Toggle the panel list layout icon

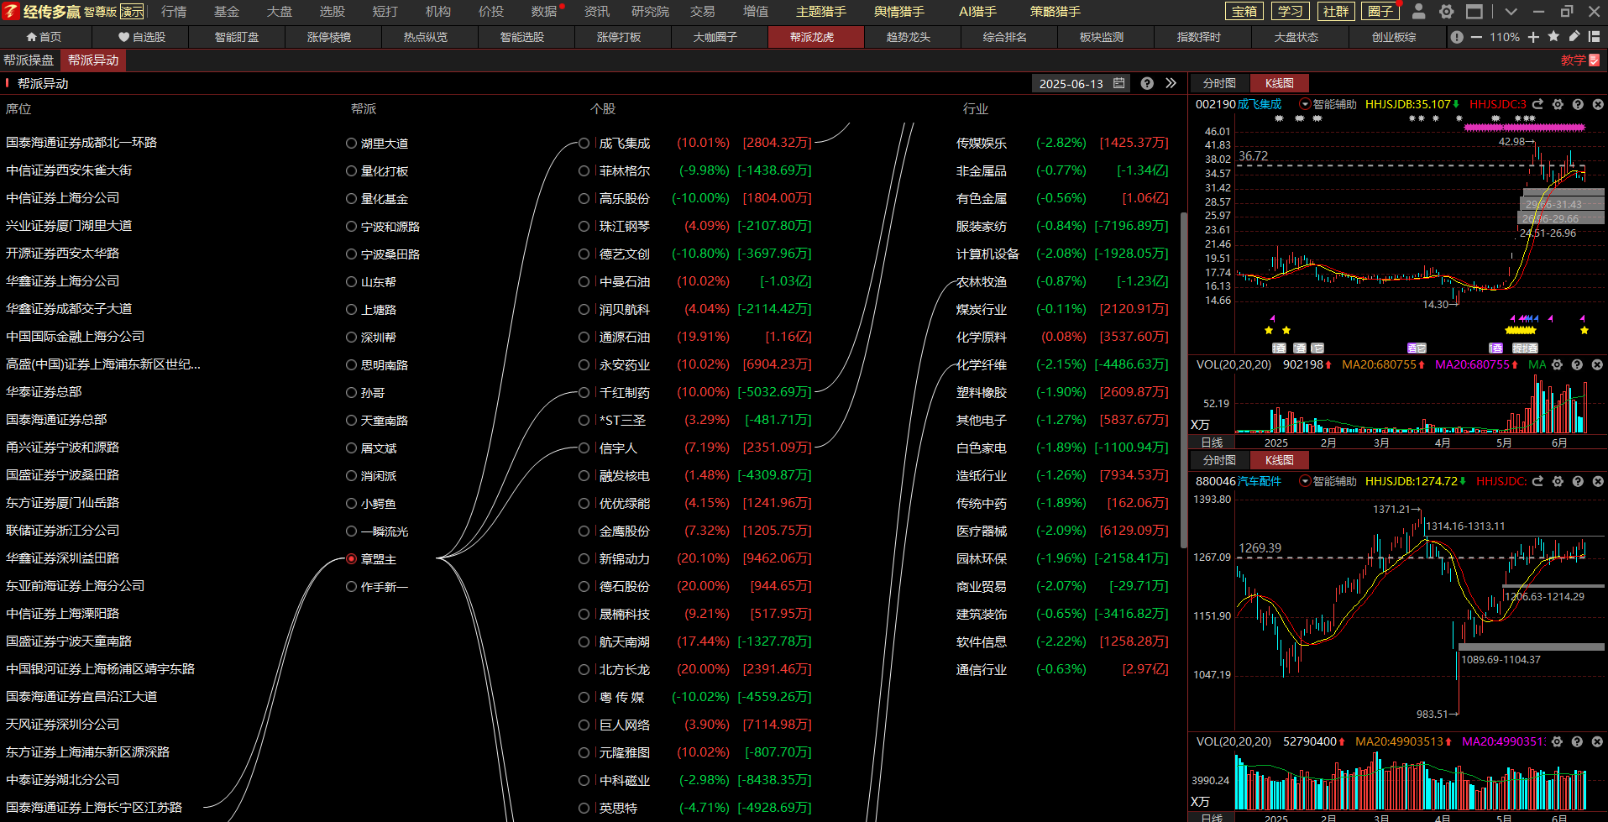pos(1594,37)
